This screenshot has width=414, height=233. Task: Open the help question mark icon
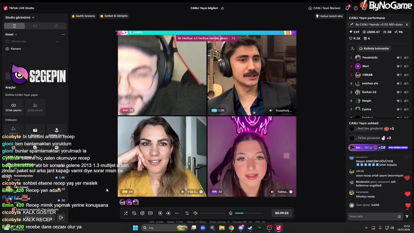click(x=356, y=8)
